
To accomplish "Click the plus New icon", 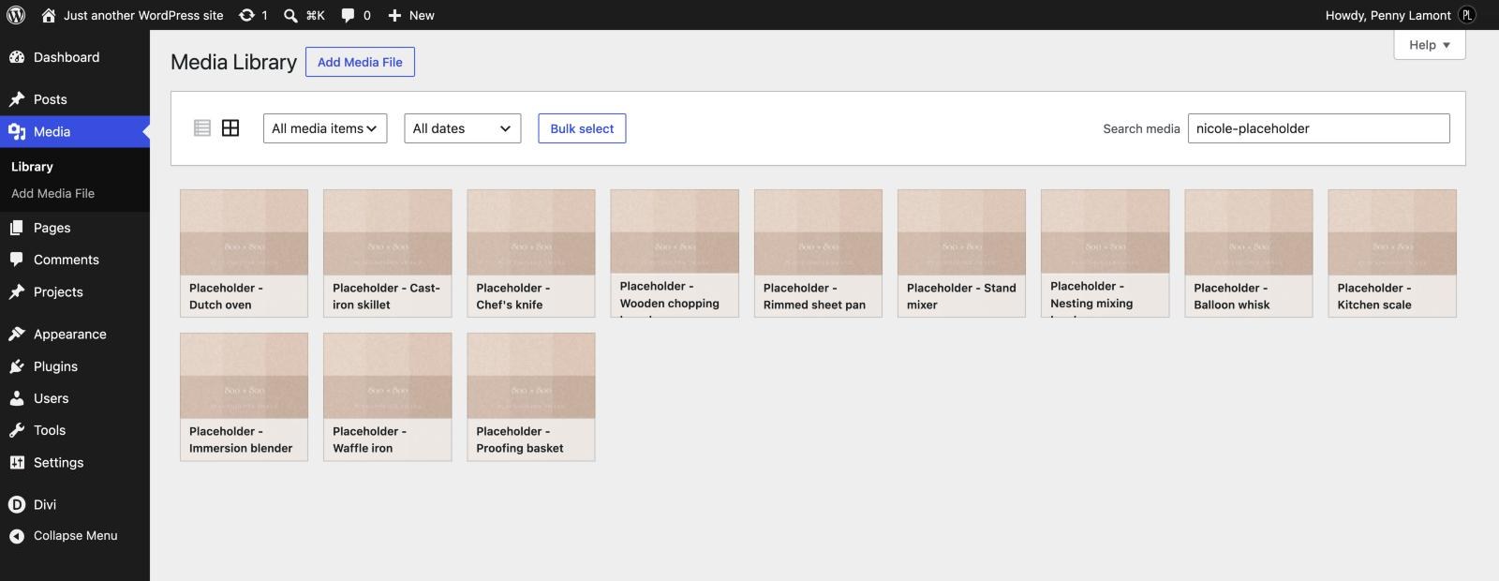I will pos(394,15).
